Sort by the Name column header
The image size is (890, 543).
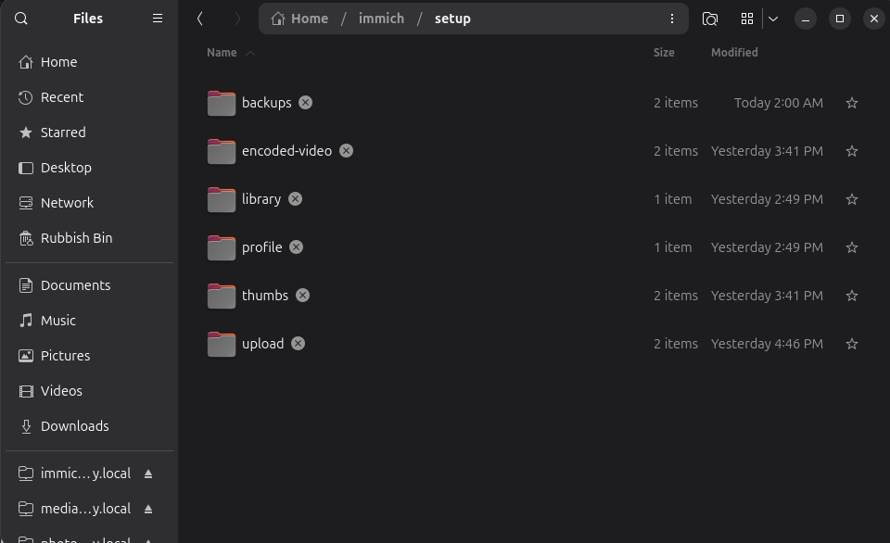pyautogui.click(x=222, y=53)
